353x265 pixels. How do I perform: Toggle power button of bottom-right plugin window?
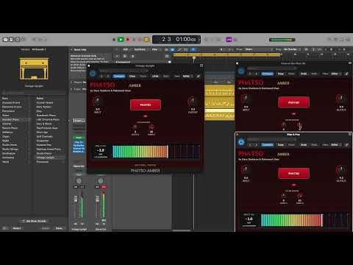click(x=241, y=142)
